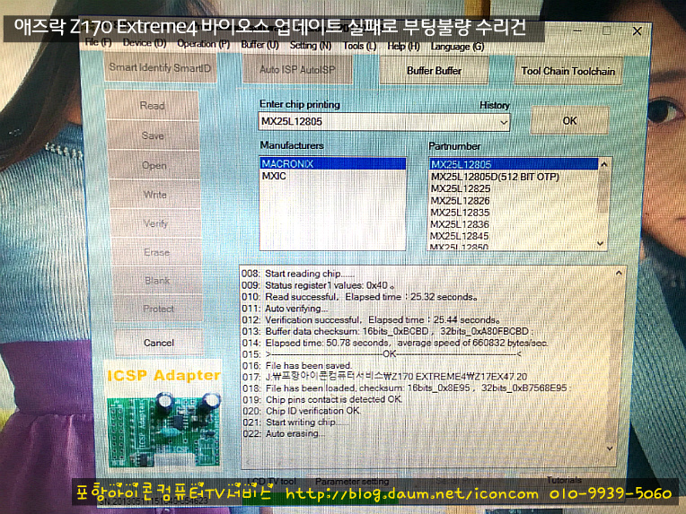Click log line 016 File has been saved
The image size is (686, 514).
297,365
